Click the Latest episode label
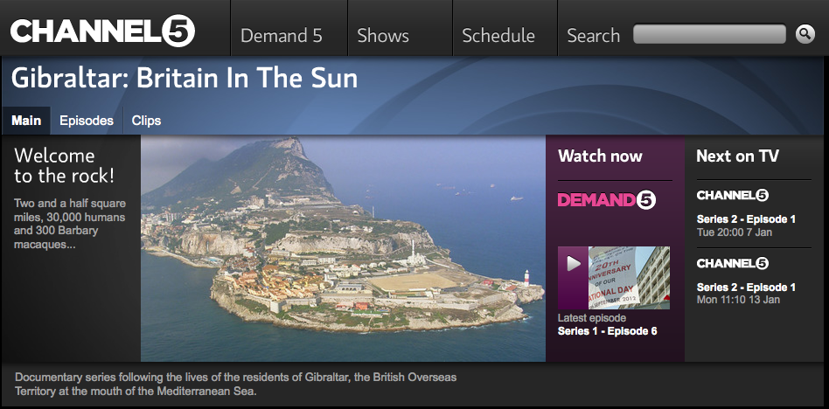This screenshot has height=409, width=829. click(592, 318)
